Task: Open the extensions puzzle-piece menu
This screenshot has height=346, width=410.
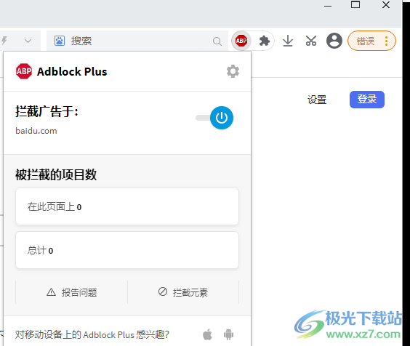Action: 265,41
